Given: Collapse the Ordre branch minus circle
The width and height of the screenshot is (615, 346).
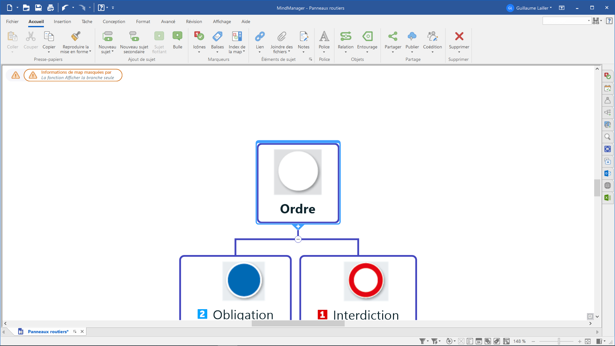Looking at the screenshot, I should point(298,239).
